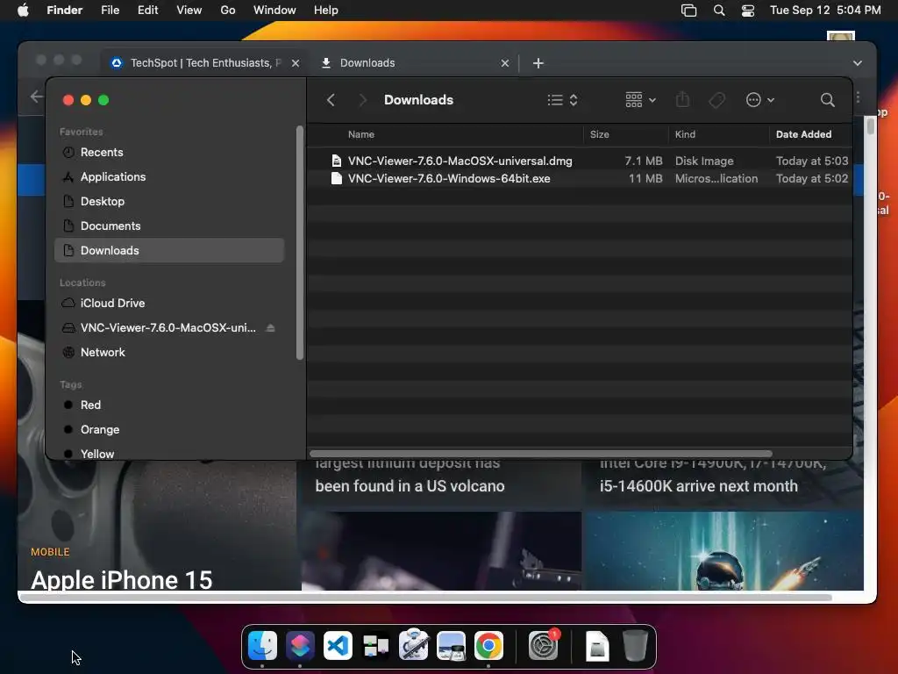The image size is (898, 674).
Task: Open the Apple iPhone 15 article on TechSpot
Action: pyautogui.click(x=122, y=579)
